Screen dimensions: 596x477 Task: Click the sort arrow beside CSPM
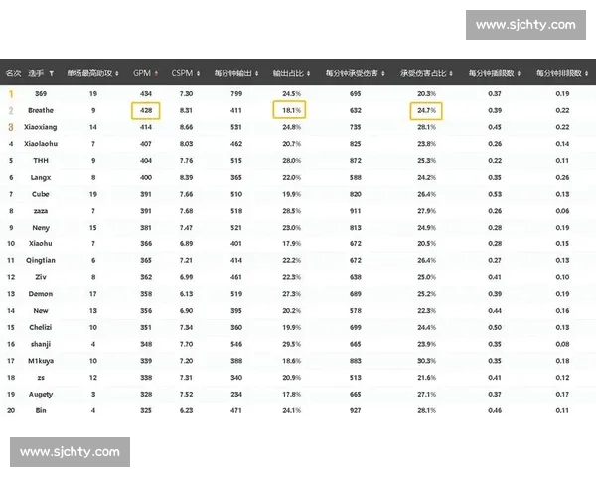[x=198, y=73]
